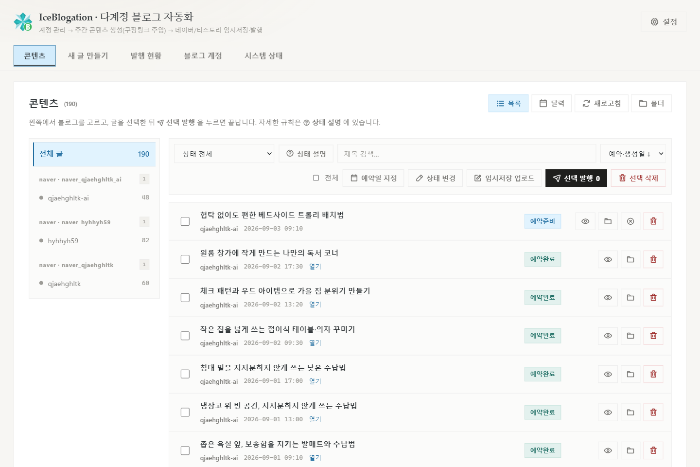Check the 작은 집을 넓게 쓰는 row checkbox
The width and height of the screenshot is (700, 467).
coord(185,336)
